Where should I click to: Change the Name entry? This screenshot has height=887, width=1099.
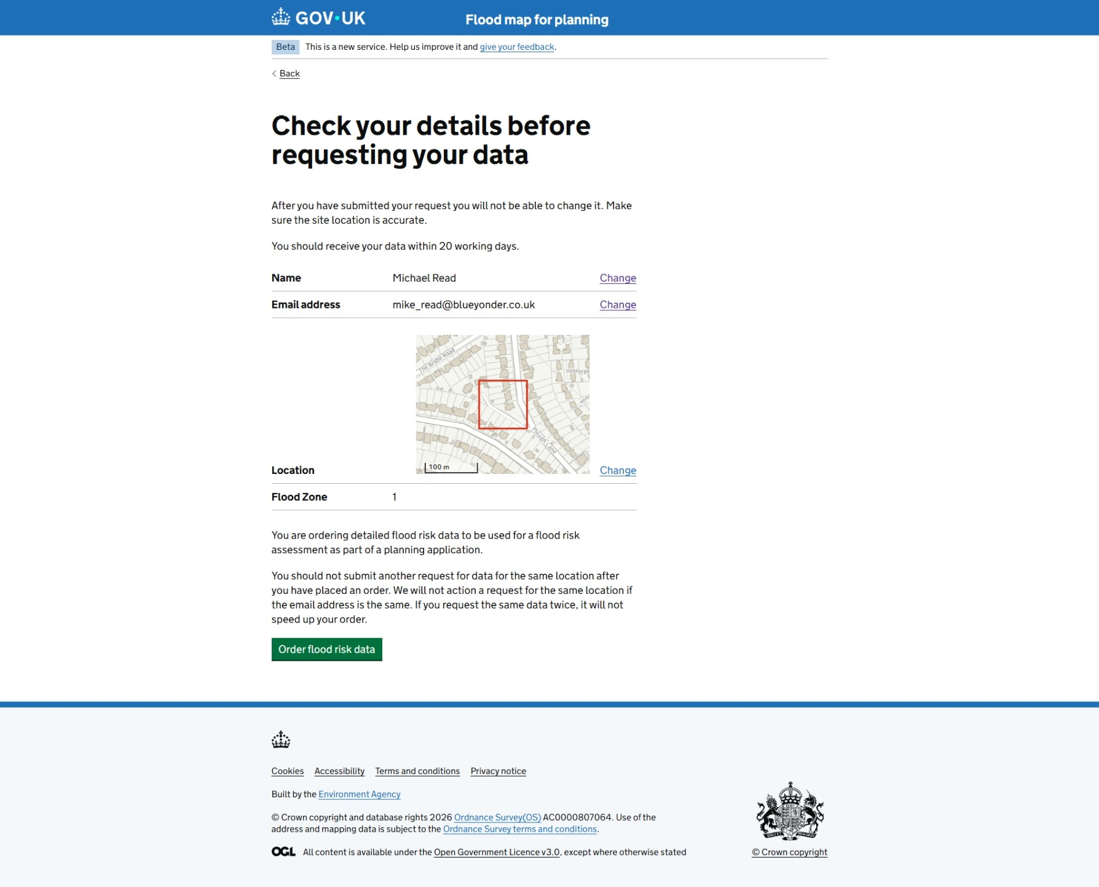pyautogui.click(x=617, y=278)
